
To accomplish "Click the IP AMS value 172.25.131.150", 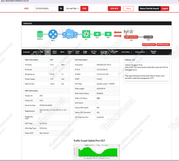I will [x=103, y=74].
